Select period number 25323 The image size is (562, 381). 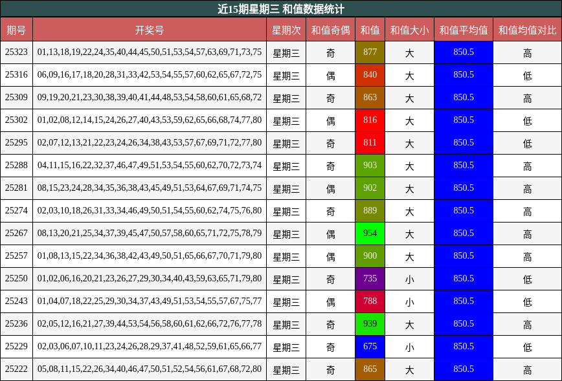click(18, 52)
